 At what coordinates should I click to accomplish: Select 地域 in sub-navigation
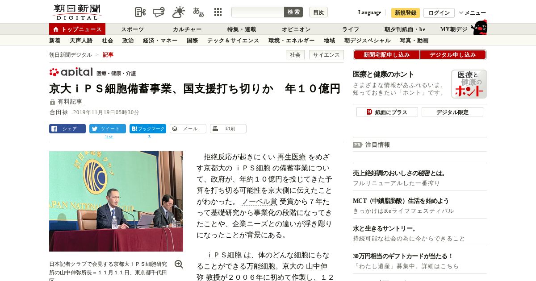point(329,41)
